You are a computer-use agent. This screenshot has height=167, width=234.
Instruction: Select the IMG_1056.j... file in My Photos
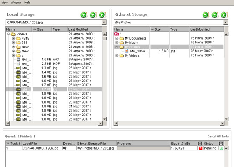[139, 51]
